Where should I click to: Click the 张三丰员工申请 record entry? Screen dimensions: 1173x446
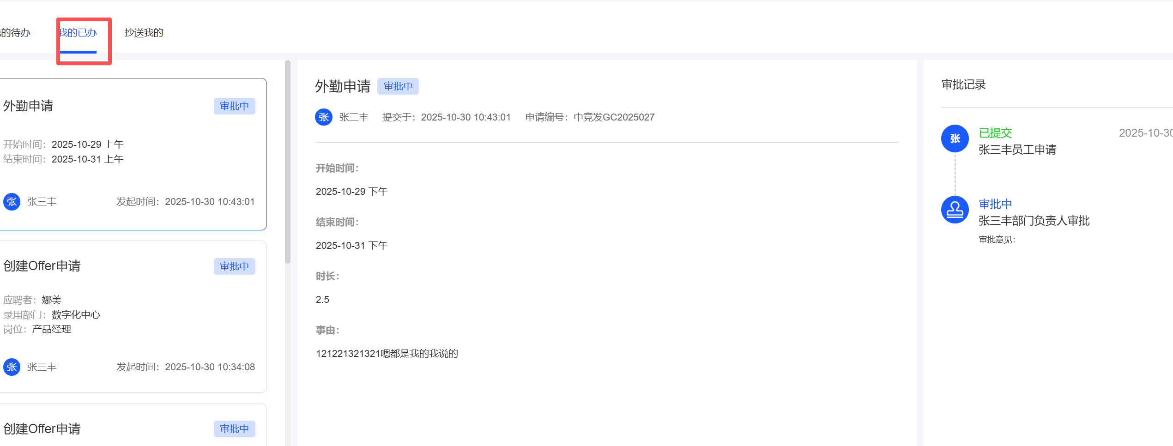(x=1017, y=150)
